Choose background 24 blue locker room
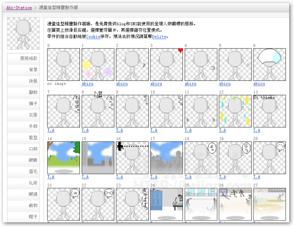Image resolution: width=294 pixels, height=227 pixels. tap(166, 204)
